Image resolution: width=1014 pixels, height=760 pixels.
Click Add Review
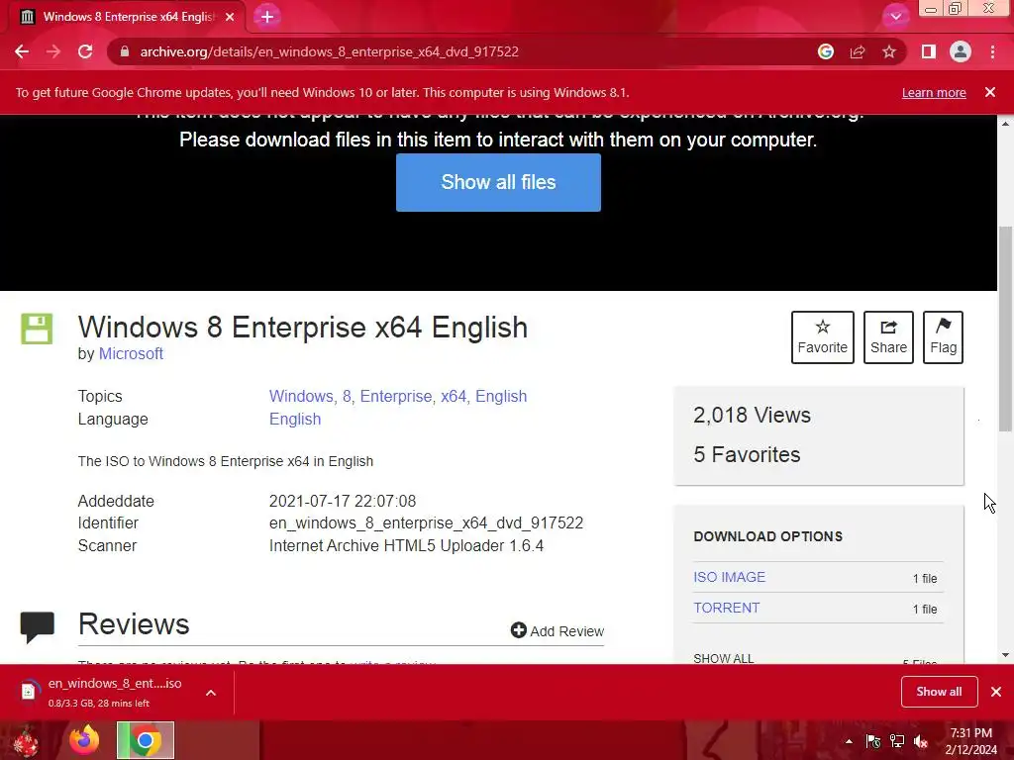tap(558, 630)
